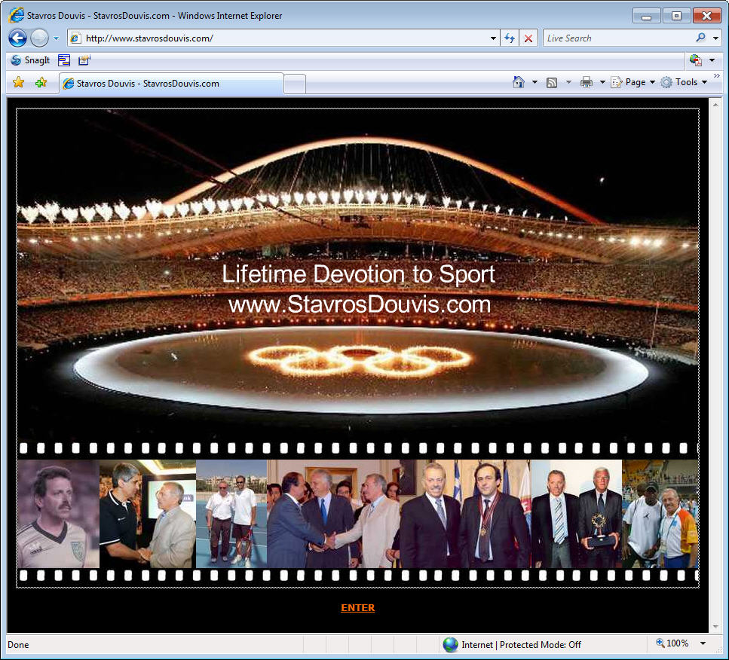
Task: Open the Recent Pages dropdown arrow
Action: (56, 38)
